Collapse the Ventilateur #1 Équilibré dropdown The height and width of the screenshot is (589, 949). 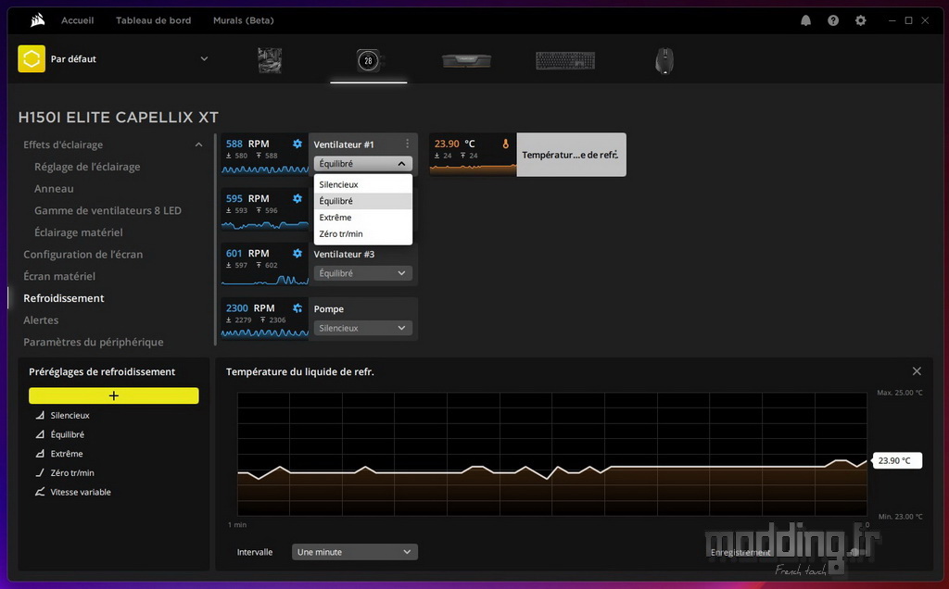(362, 164)
